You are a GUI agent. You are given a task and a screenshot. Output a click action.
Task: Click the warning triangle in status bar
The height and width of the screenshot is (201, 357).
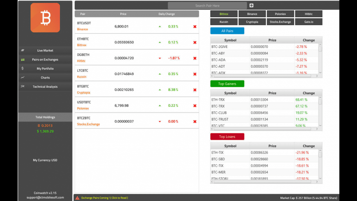coord(78,198)
